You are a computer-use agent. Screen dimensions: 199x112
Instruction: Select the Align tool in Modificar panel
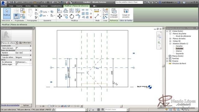(x=59, y=11)
